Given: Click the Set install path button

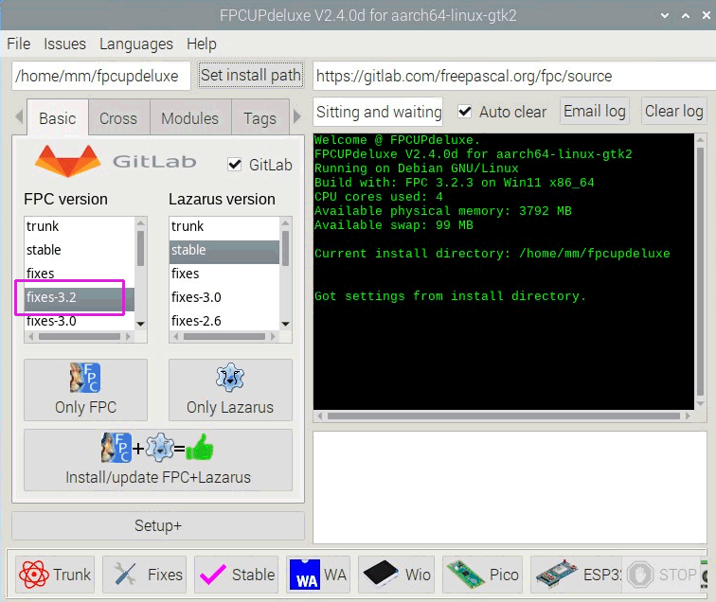Looking at the screenshot, I should (x=251, y=76).
